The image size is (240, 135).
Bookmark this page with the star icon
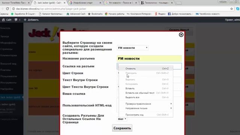tap(232, 9)
